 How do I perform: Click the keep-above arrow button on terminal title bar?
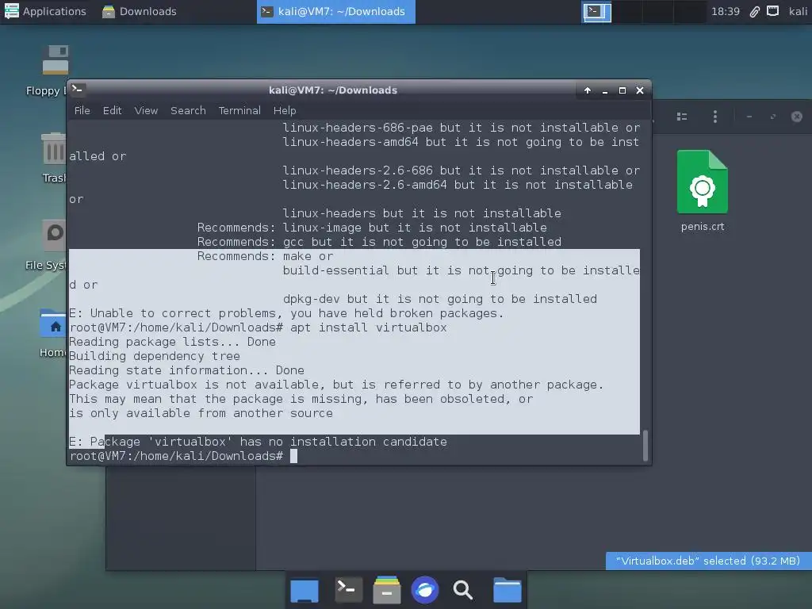[588, 90]
